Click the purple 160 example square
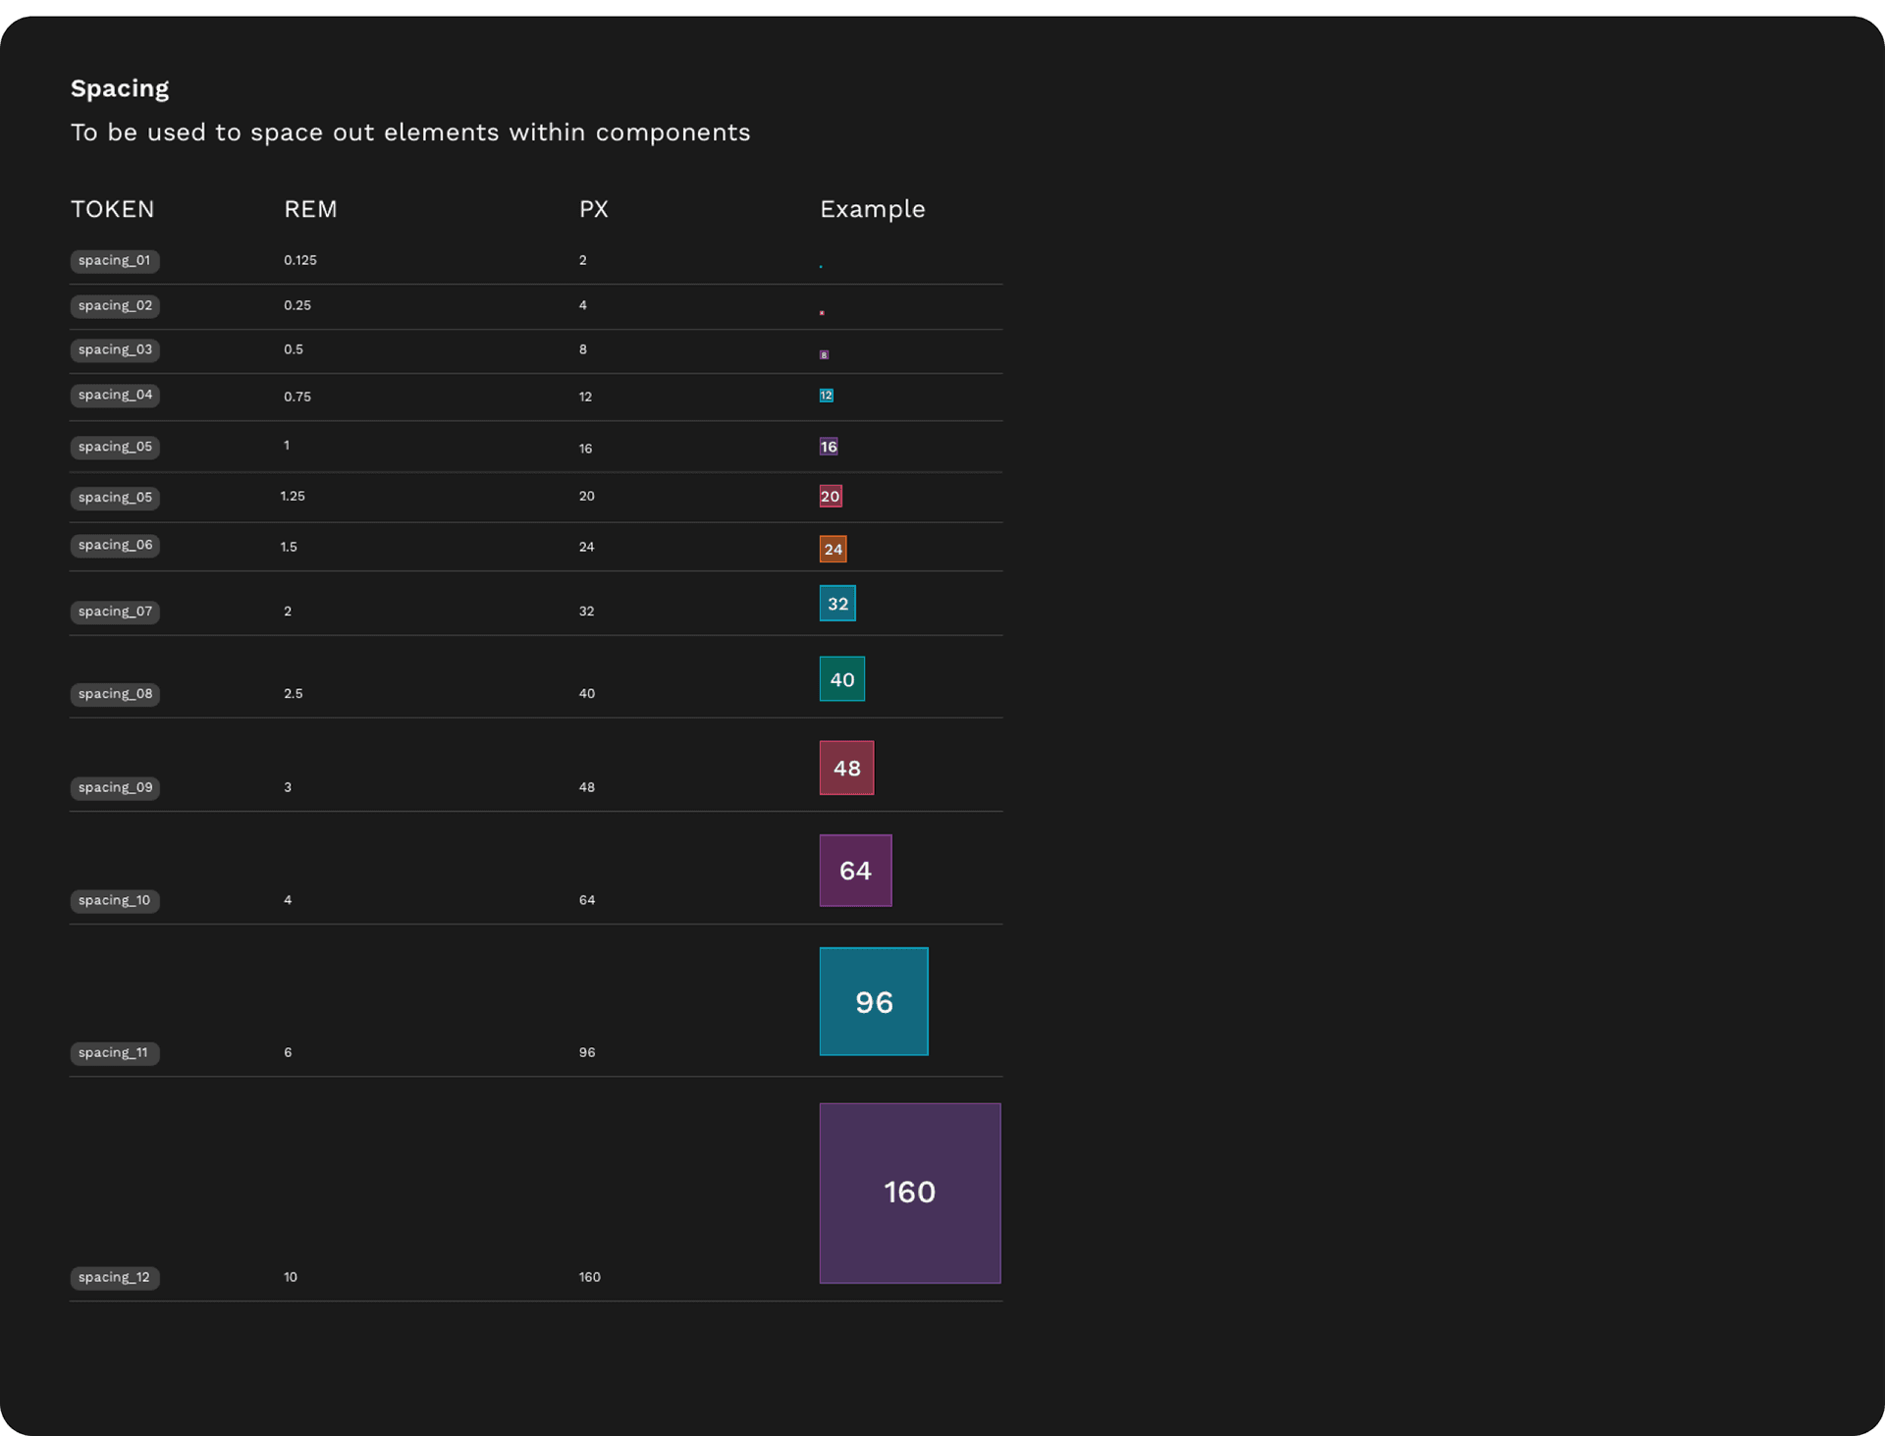This screenshot has width=1885, height=1436. pos(909,1193)
